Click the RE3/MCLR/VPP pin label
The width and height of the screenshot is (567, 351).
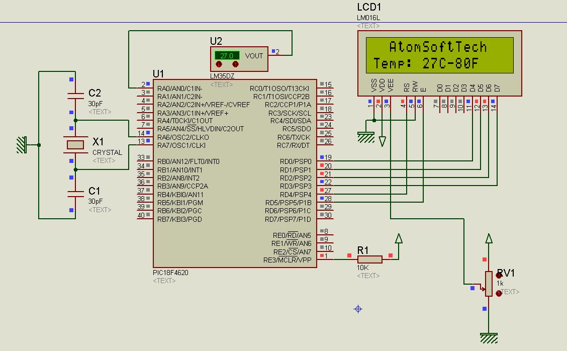[x=287, y=260]
